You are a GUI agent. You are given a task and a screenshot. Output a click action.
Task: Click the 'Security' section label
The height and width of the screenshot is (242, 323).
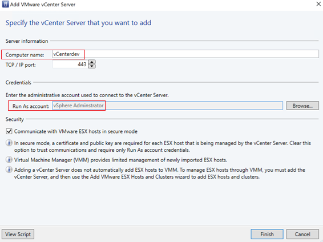pos(15,119)
